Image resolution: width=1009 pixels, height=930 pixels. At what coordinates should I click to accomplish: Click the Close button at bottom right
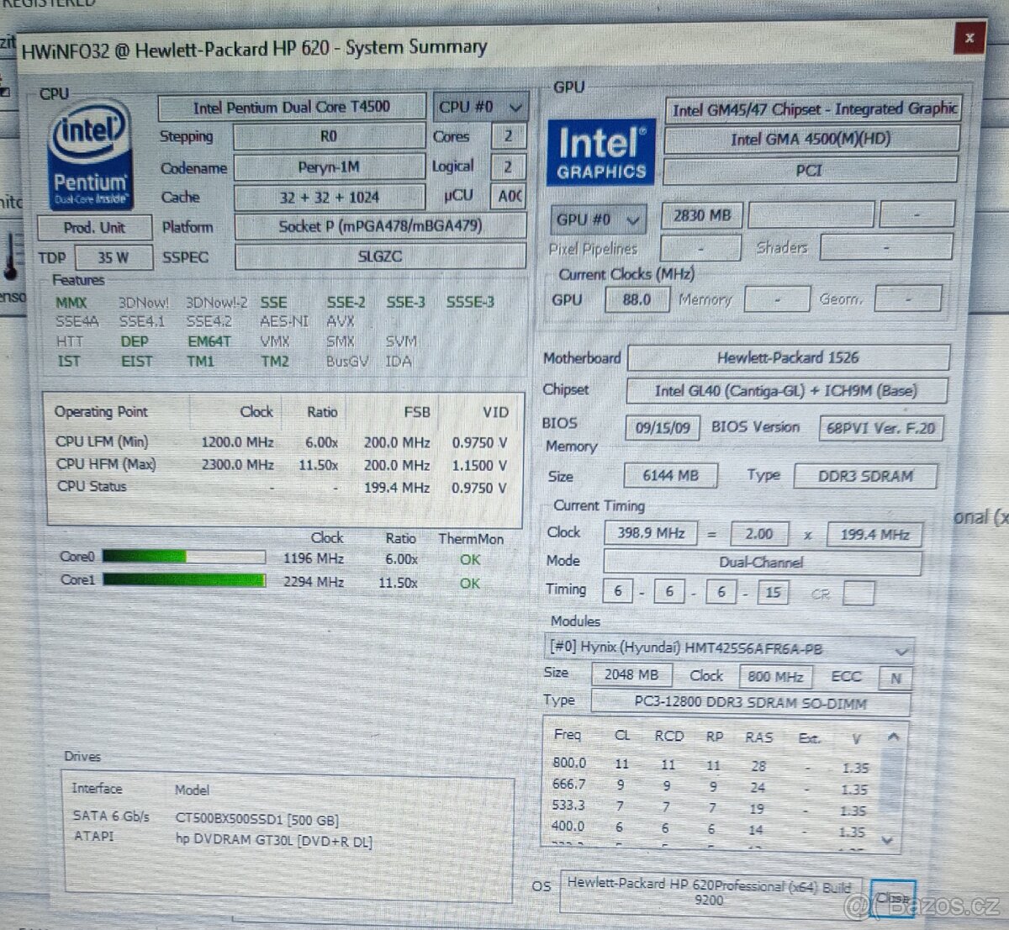894,898
